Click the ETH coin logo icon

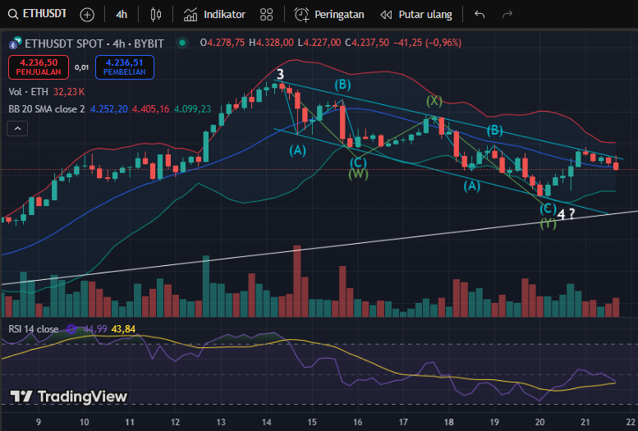(x=16, y=43)
